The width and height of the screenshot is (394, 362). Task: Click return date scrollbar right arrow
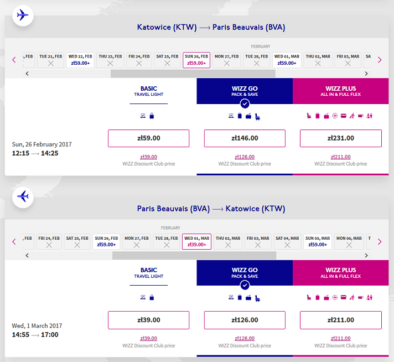pyautogui.click(x=366, y=255)
